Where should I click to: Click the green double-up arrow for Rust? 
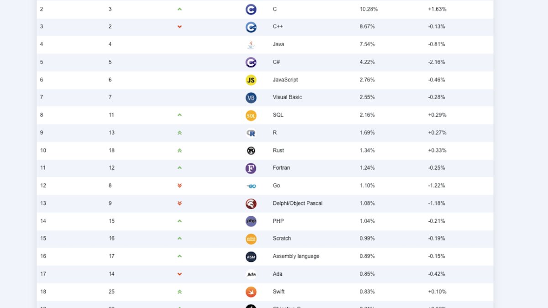point(179,151)
